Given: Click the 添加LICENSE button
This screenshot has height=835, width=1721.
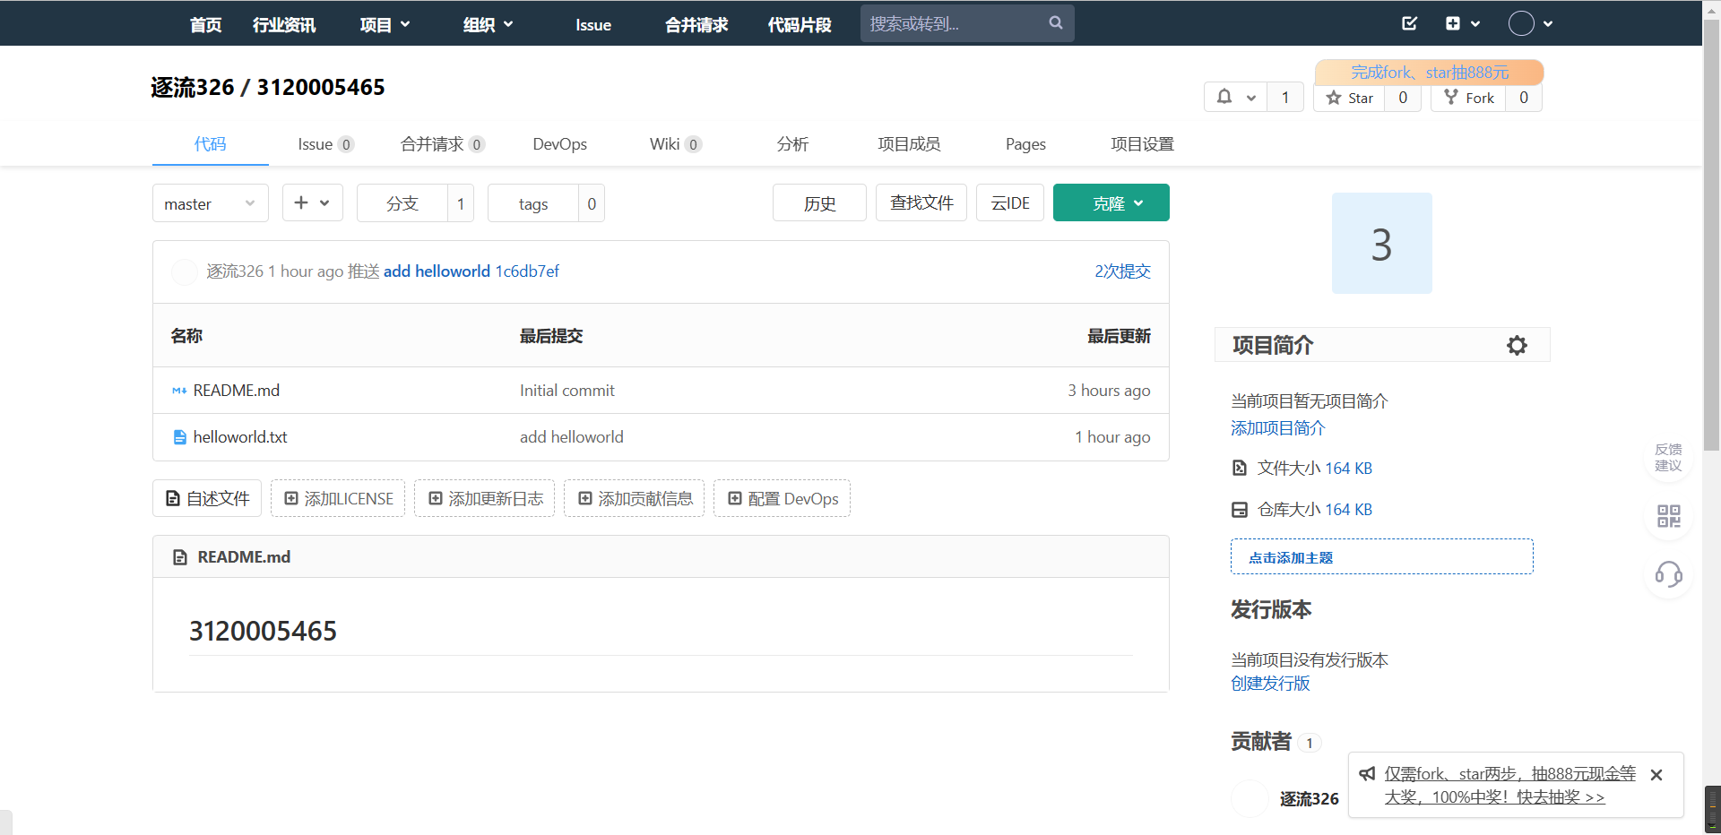Looking at the screenshot, I should (338, 498).
